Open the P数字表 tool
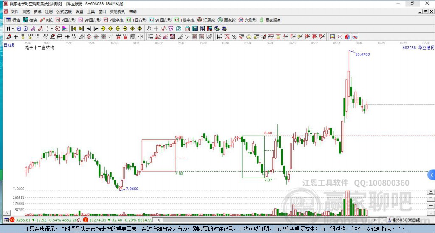 tap(113, 20)
